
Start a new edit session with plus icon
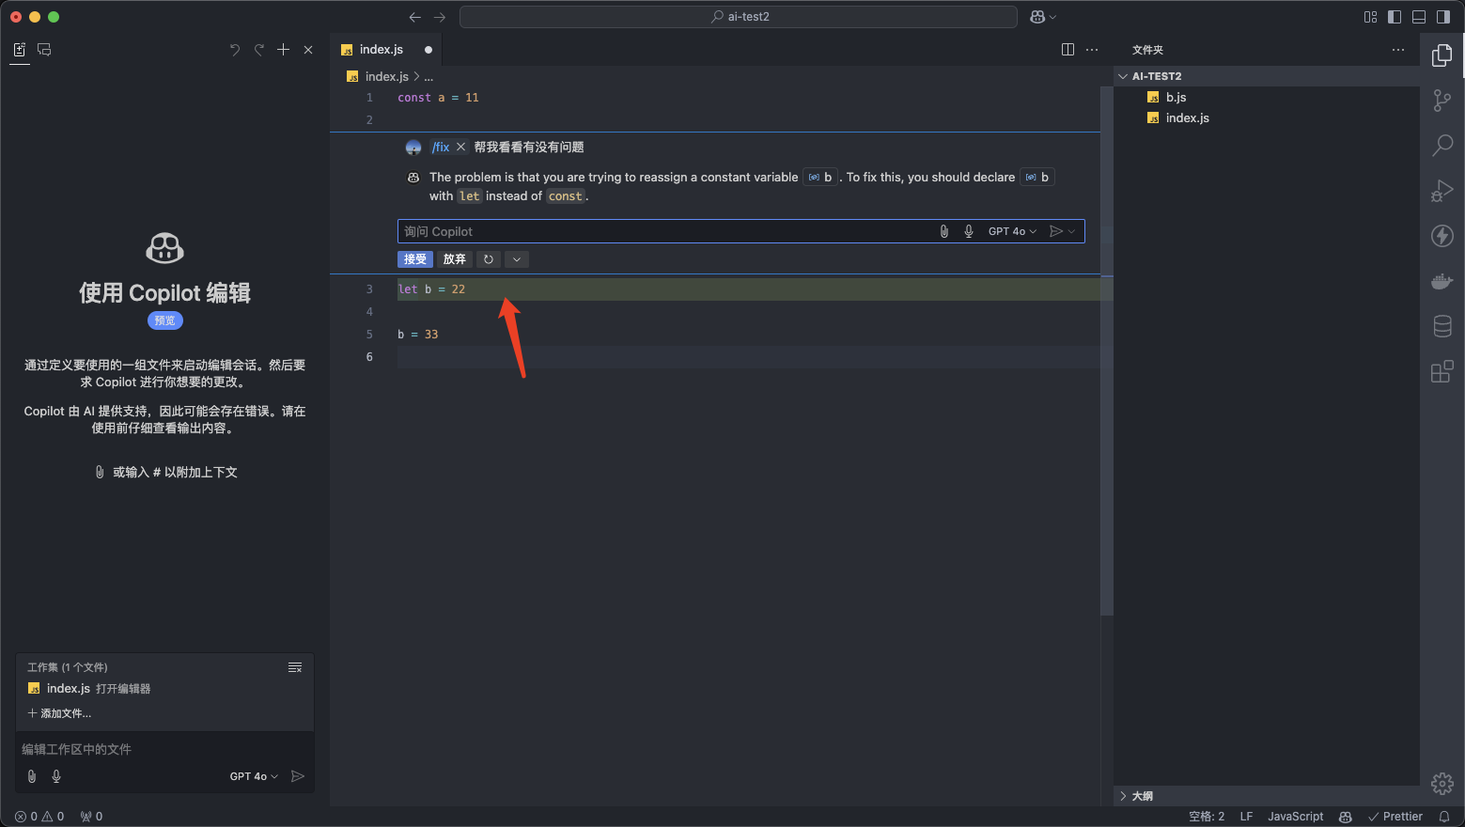tap(284, 50)
